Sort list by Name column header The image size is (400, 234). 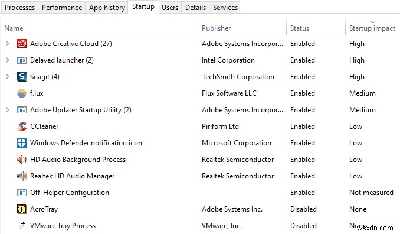coord(99,27)
